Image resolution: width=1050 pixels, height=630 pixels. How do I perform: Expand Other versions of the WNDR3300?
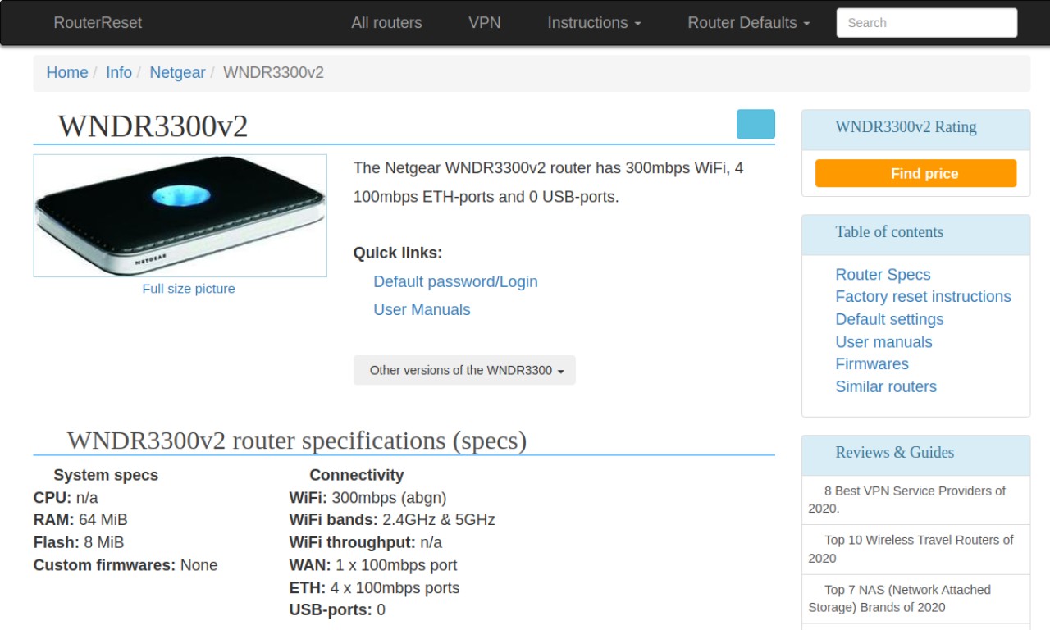tap(464, 370)
